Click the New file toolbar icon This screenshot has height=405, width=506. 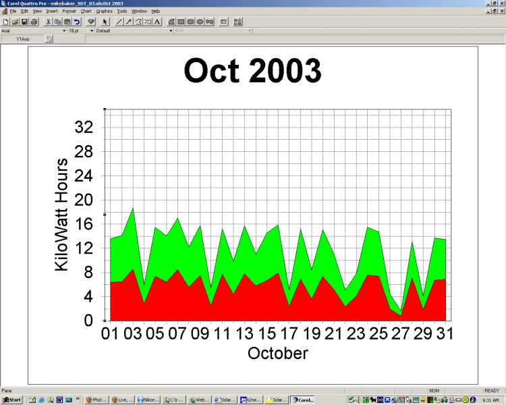(x=5, y=22)
